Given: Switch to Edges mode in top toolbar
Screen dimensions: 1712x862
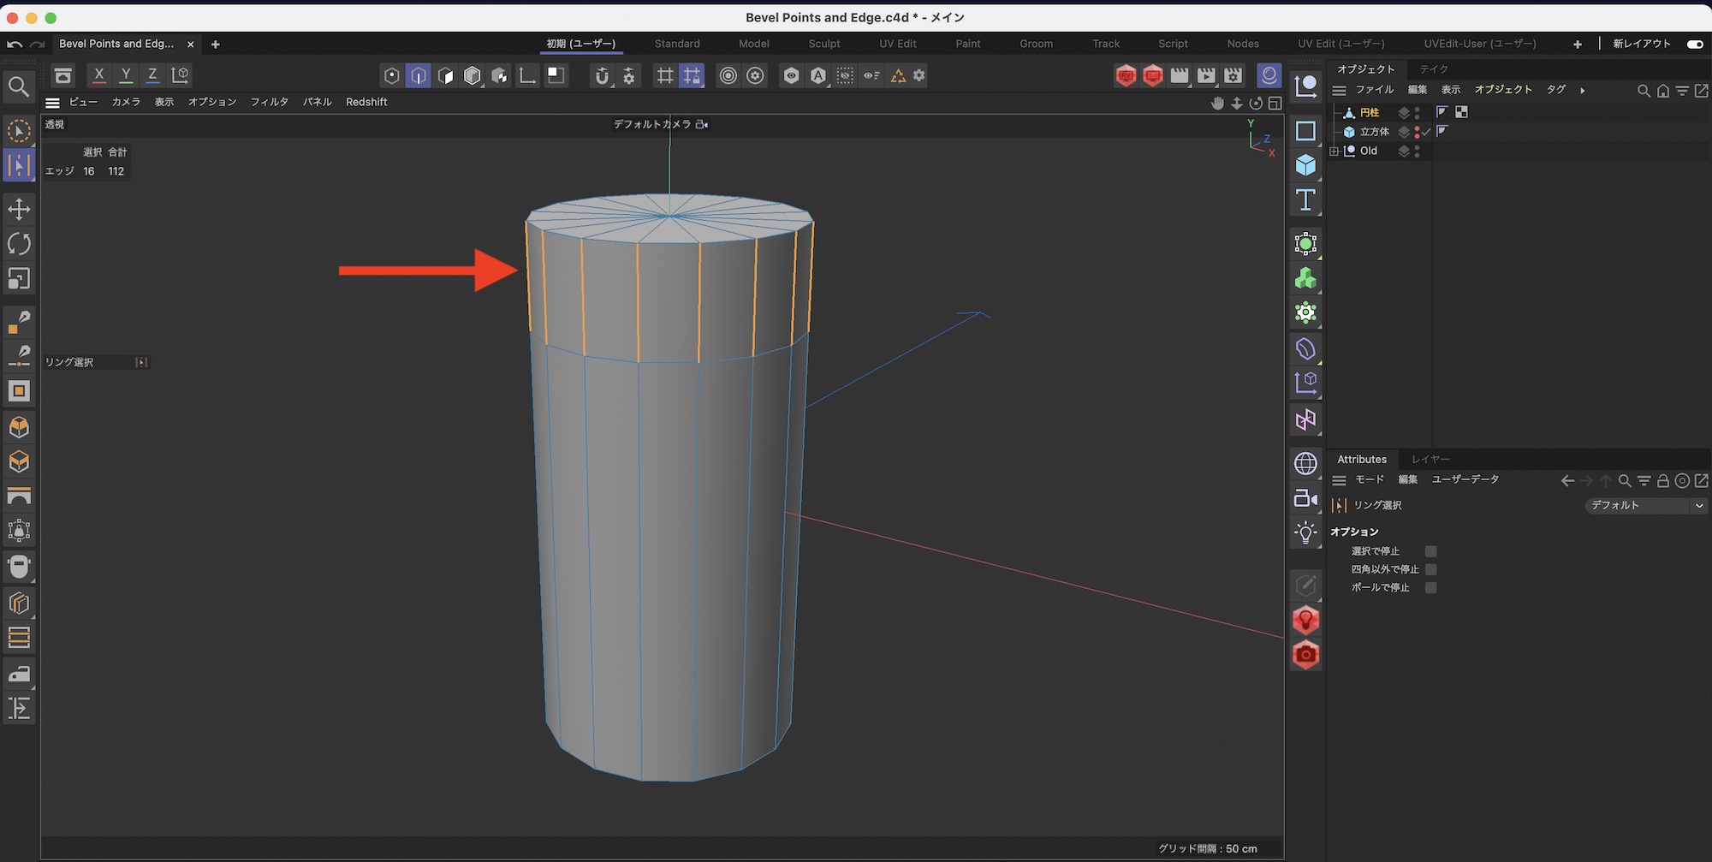Looking at the screenshot, I should [x=418, y=75].
